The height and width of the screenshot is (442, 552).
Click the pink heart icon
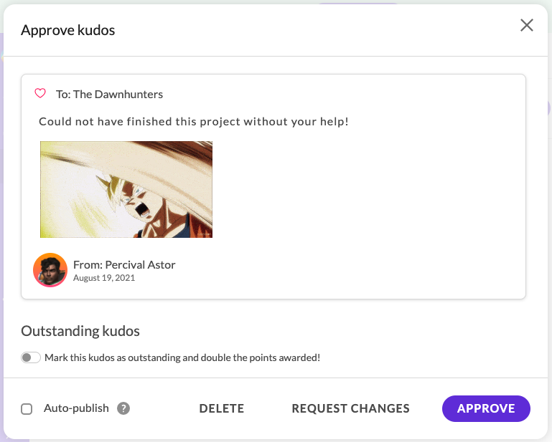40,93
